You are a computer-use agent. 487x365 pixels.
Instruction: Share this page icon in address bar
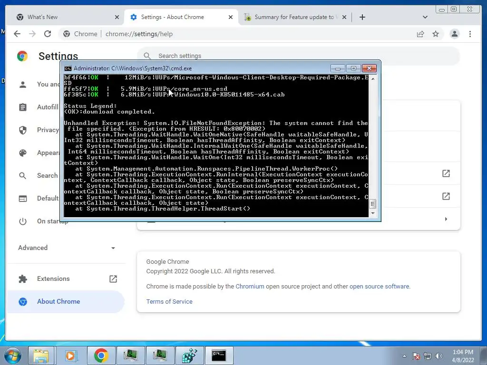coord(420,34)
